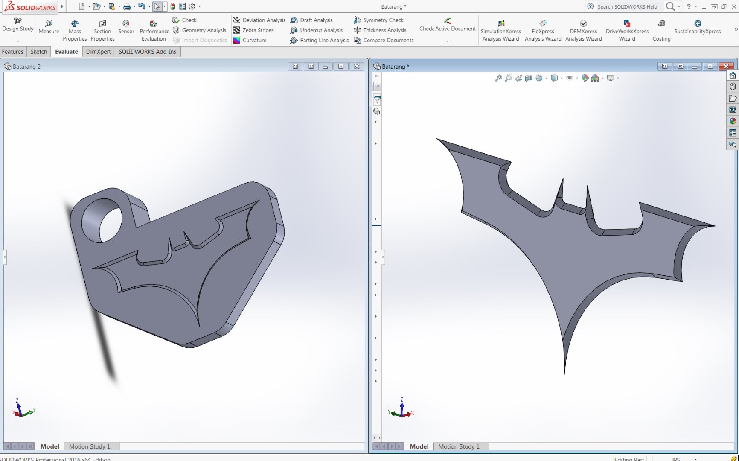Open Deviation Analysis

[x=259, y=20]
